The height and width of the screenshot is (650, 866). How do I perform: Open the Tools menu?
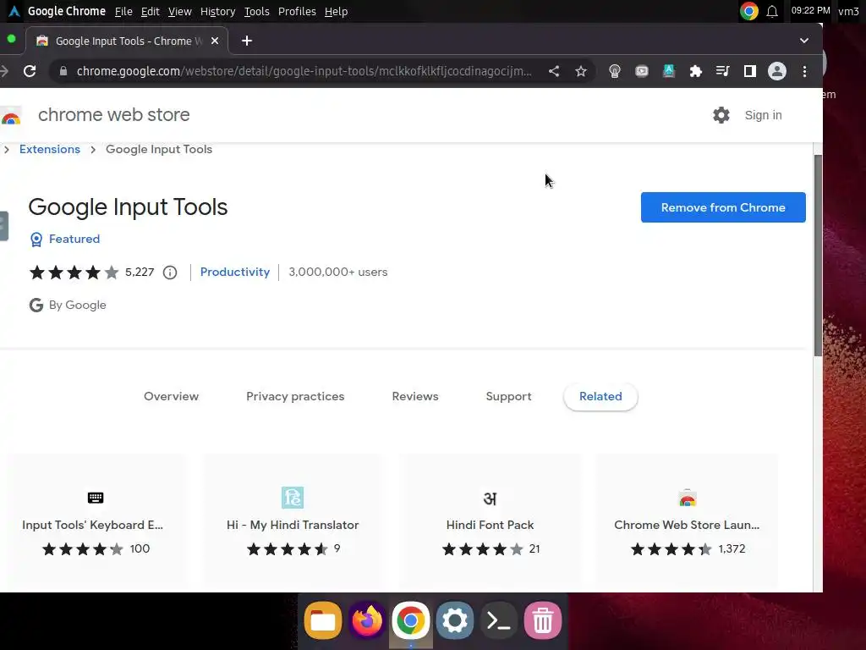click(x=257, y=12)
